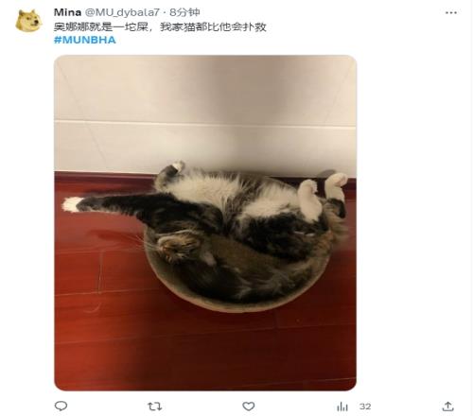Open view analytics bar chart icon
The height and width of the screenshot is (416, 473).
pyautogui.click(x=342, y=407)
